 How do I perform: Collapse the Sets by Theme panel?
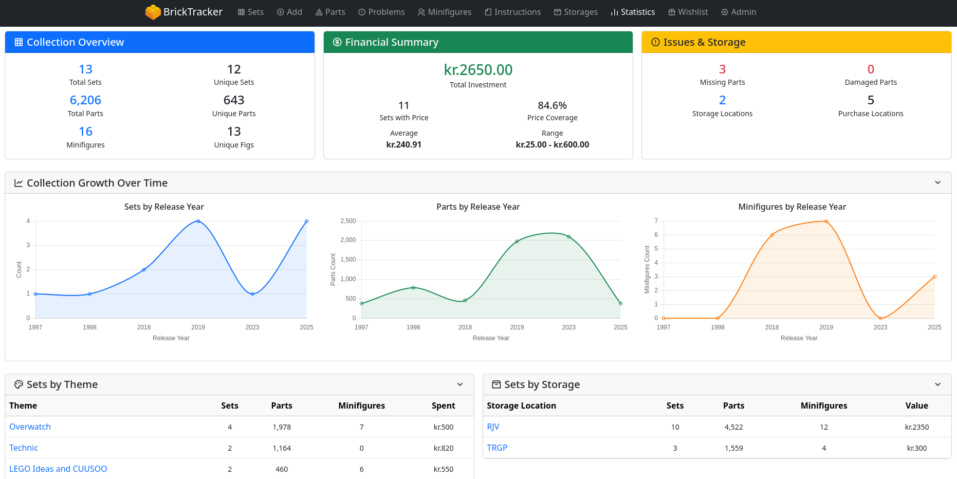click(460, 384)
